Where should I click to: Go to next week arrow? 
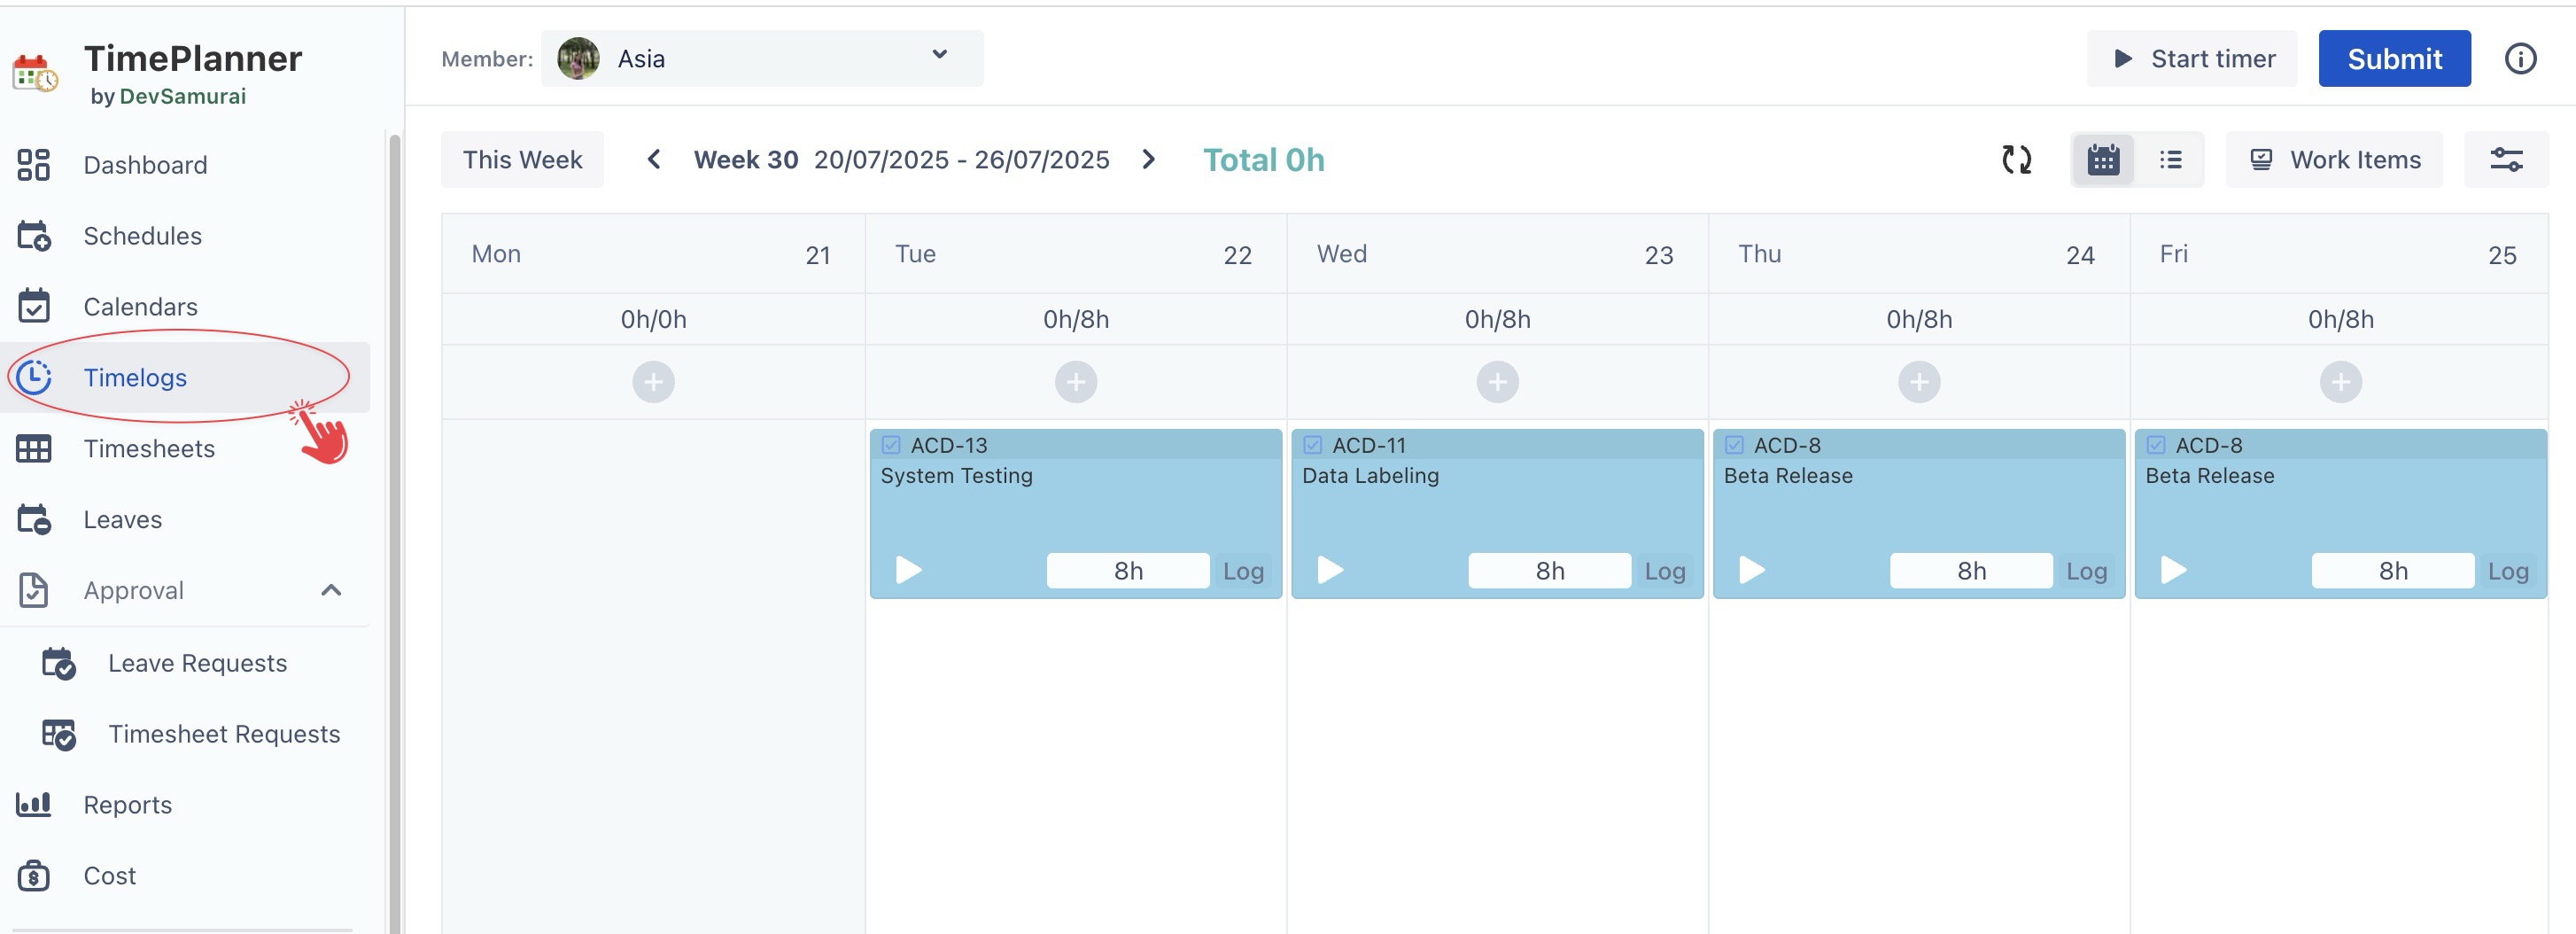click(x=1148, y=160)
